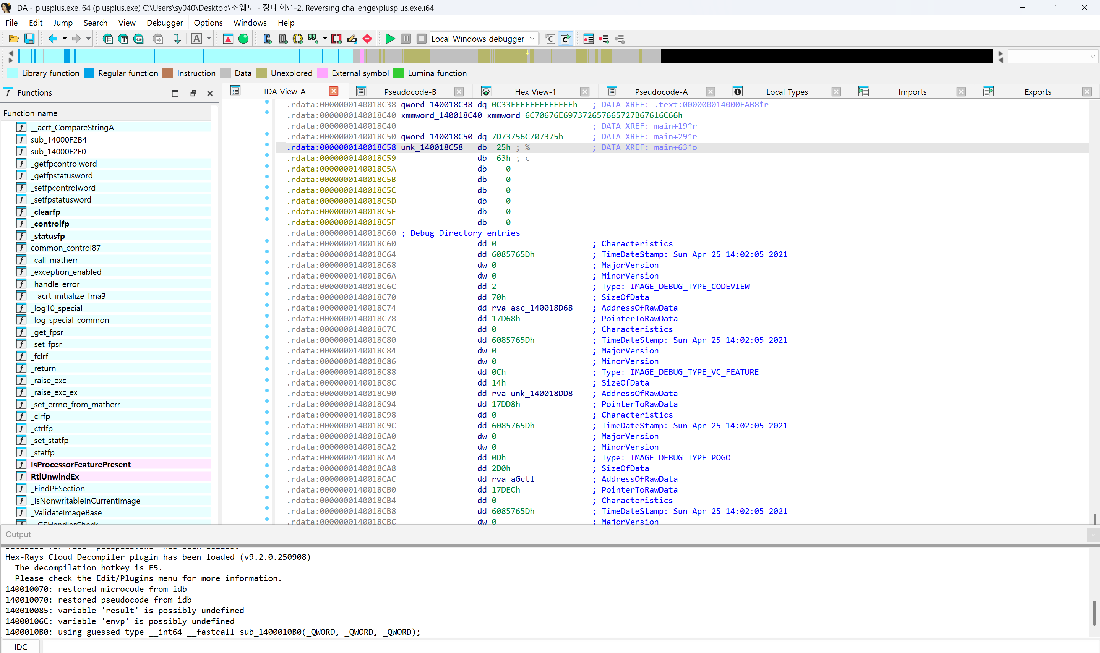The height and width of the screenshot is (653, 1100).
Task: Click the blue 'C' with plus icon
Action: click(x=267, y=39)
